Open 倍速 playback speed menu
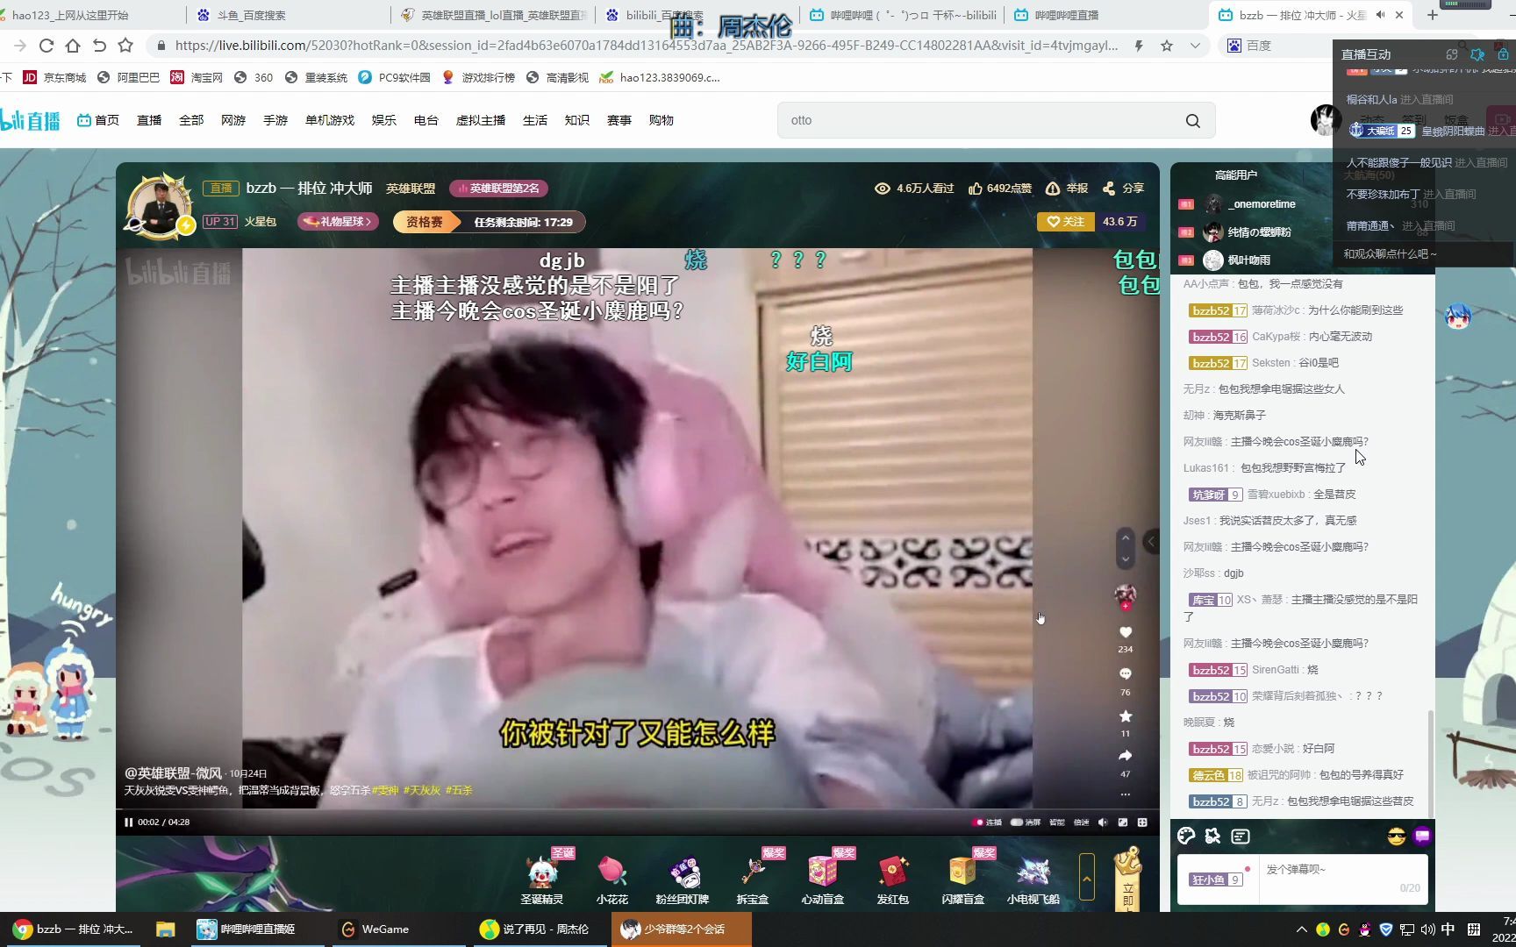 (x=1082, y=822)
